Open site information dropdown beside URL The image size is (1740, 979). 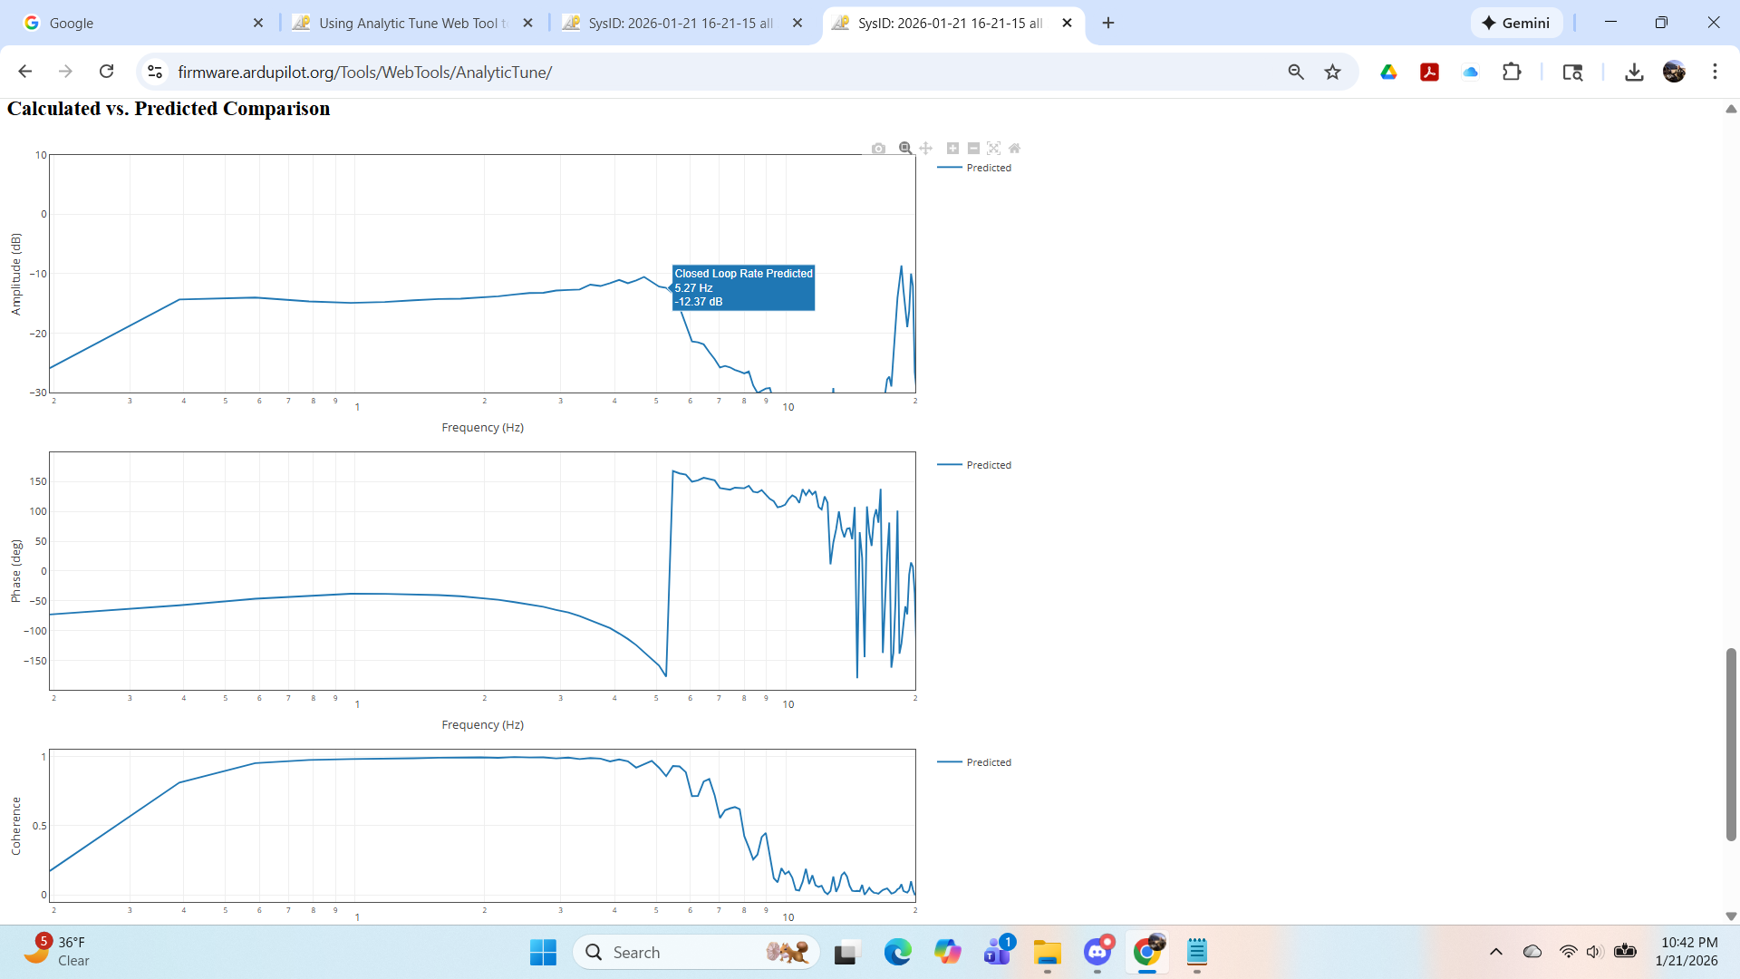pos(155,72)
